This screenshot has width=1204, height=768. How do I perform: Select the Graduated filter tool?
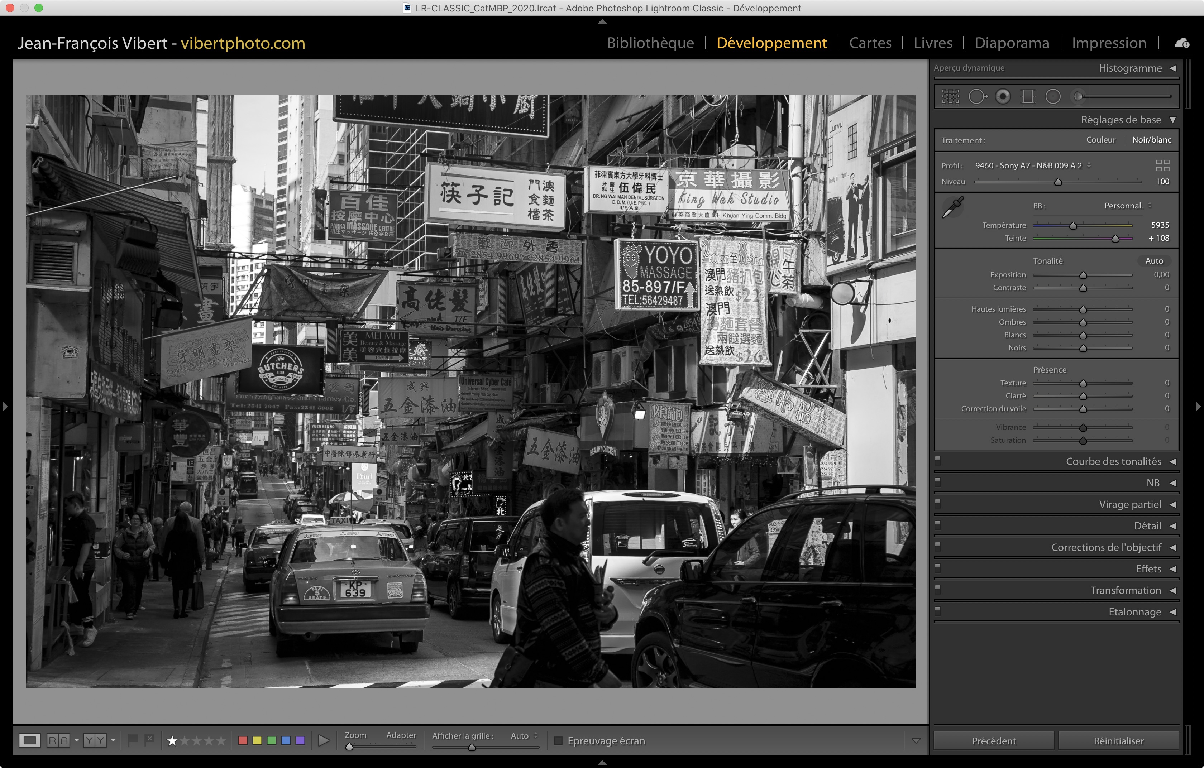coord(1027,96)
